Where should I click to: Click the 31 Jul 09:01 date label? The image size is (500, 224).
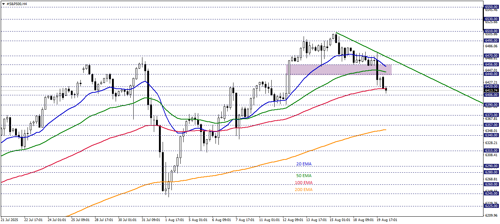151,220
